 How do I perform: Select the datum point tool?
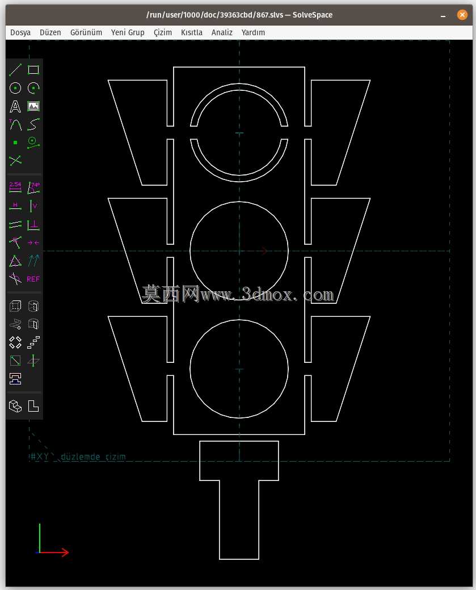click(x=15, y=142)
